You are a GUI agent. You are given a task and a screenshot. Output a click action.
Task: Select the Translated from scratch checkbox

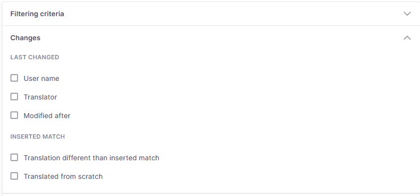pyautogui.click(x=14, y=176)
